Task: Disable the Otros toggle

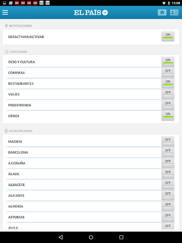Action: pos(168,116)
